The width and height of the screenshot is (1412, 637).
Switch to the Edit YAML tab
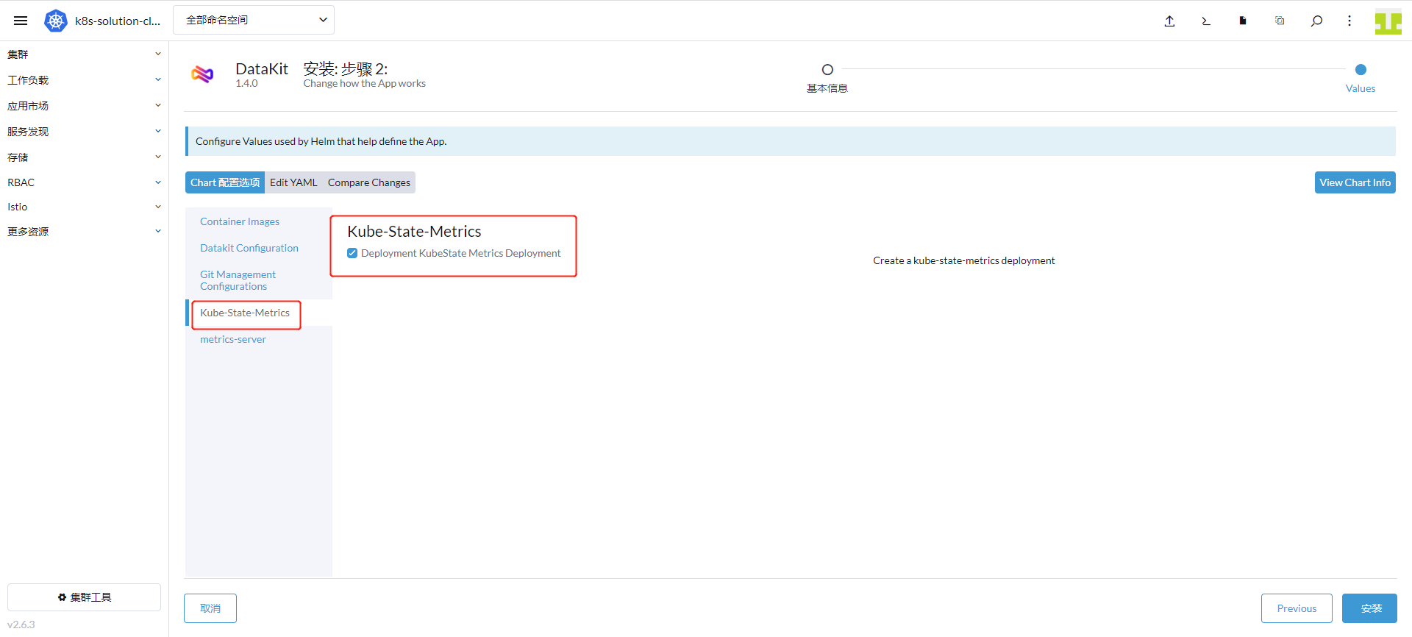click(293, 182)
